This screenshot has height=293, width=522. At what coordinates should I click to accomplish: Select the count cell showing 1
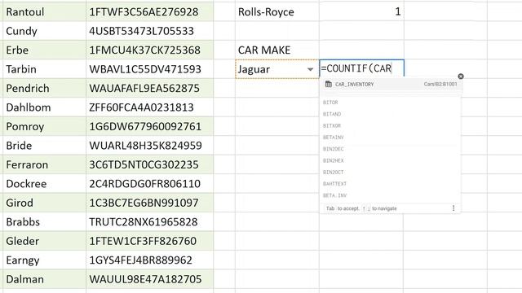point(361,12)
